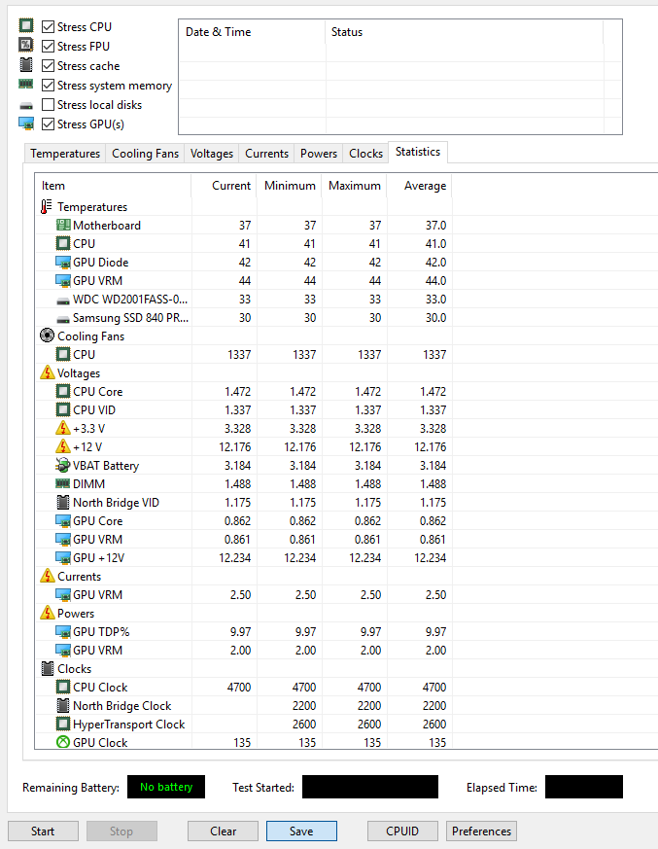Sort by the Current column header
This screenshot has height=849, width=658.
tap(224, 186)
